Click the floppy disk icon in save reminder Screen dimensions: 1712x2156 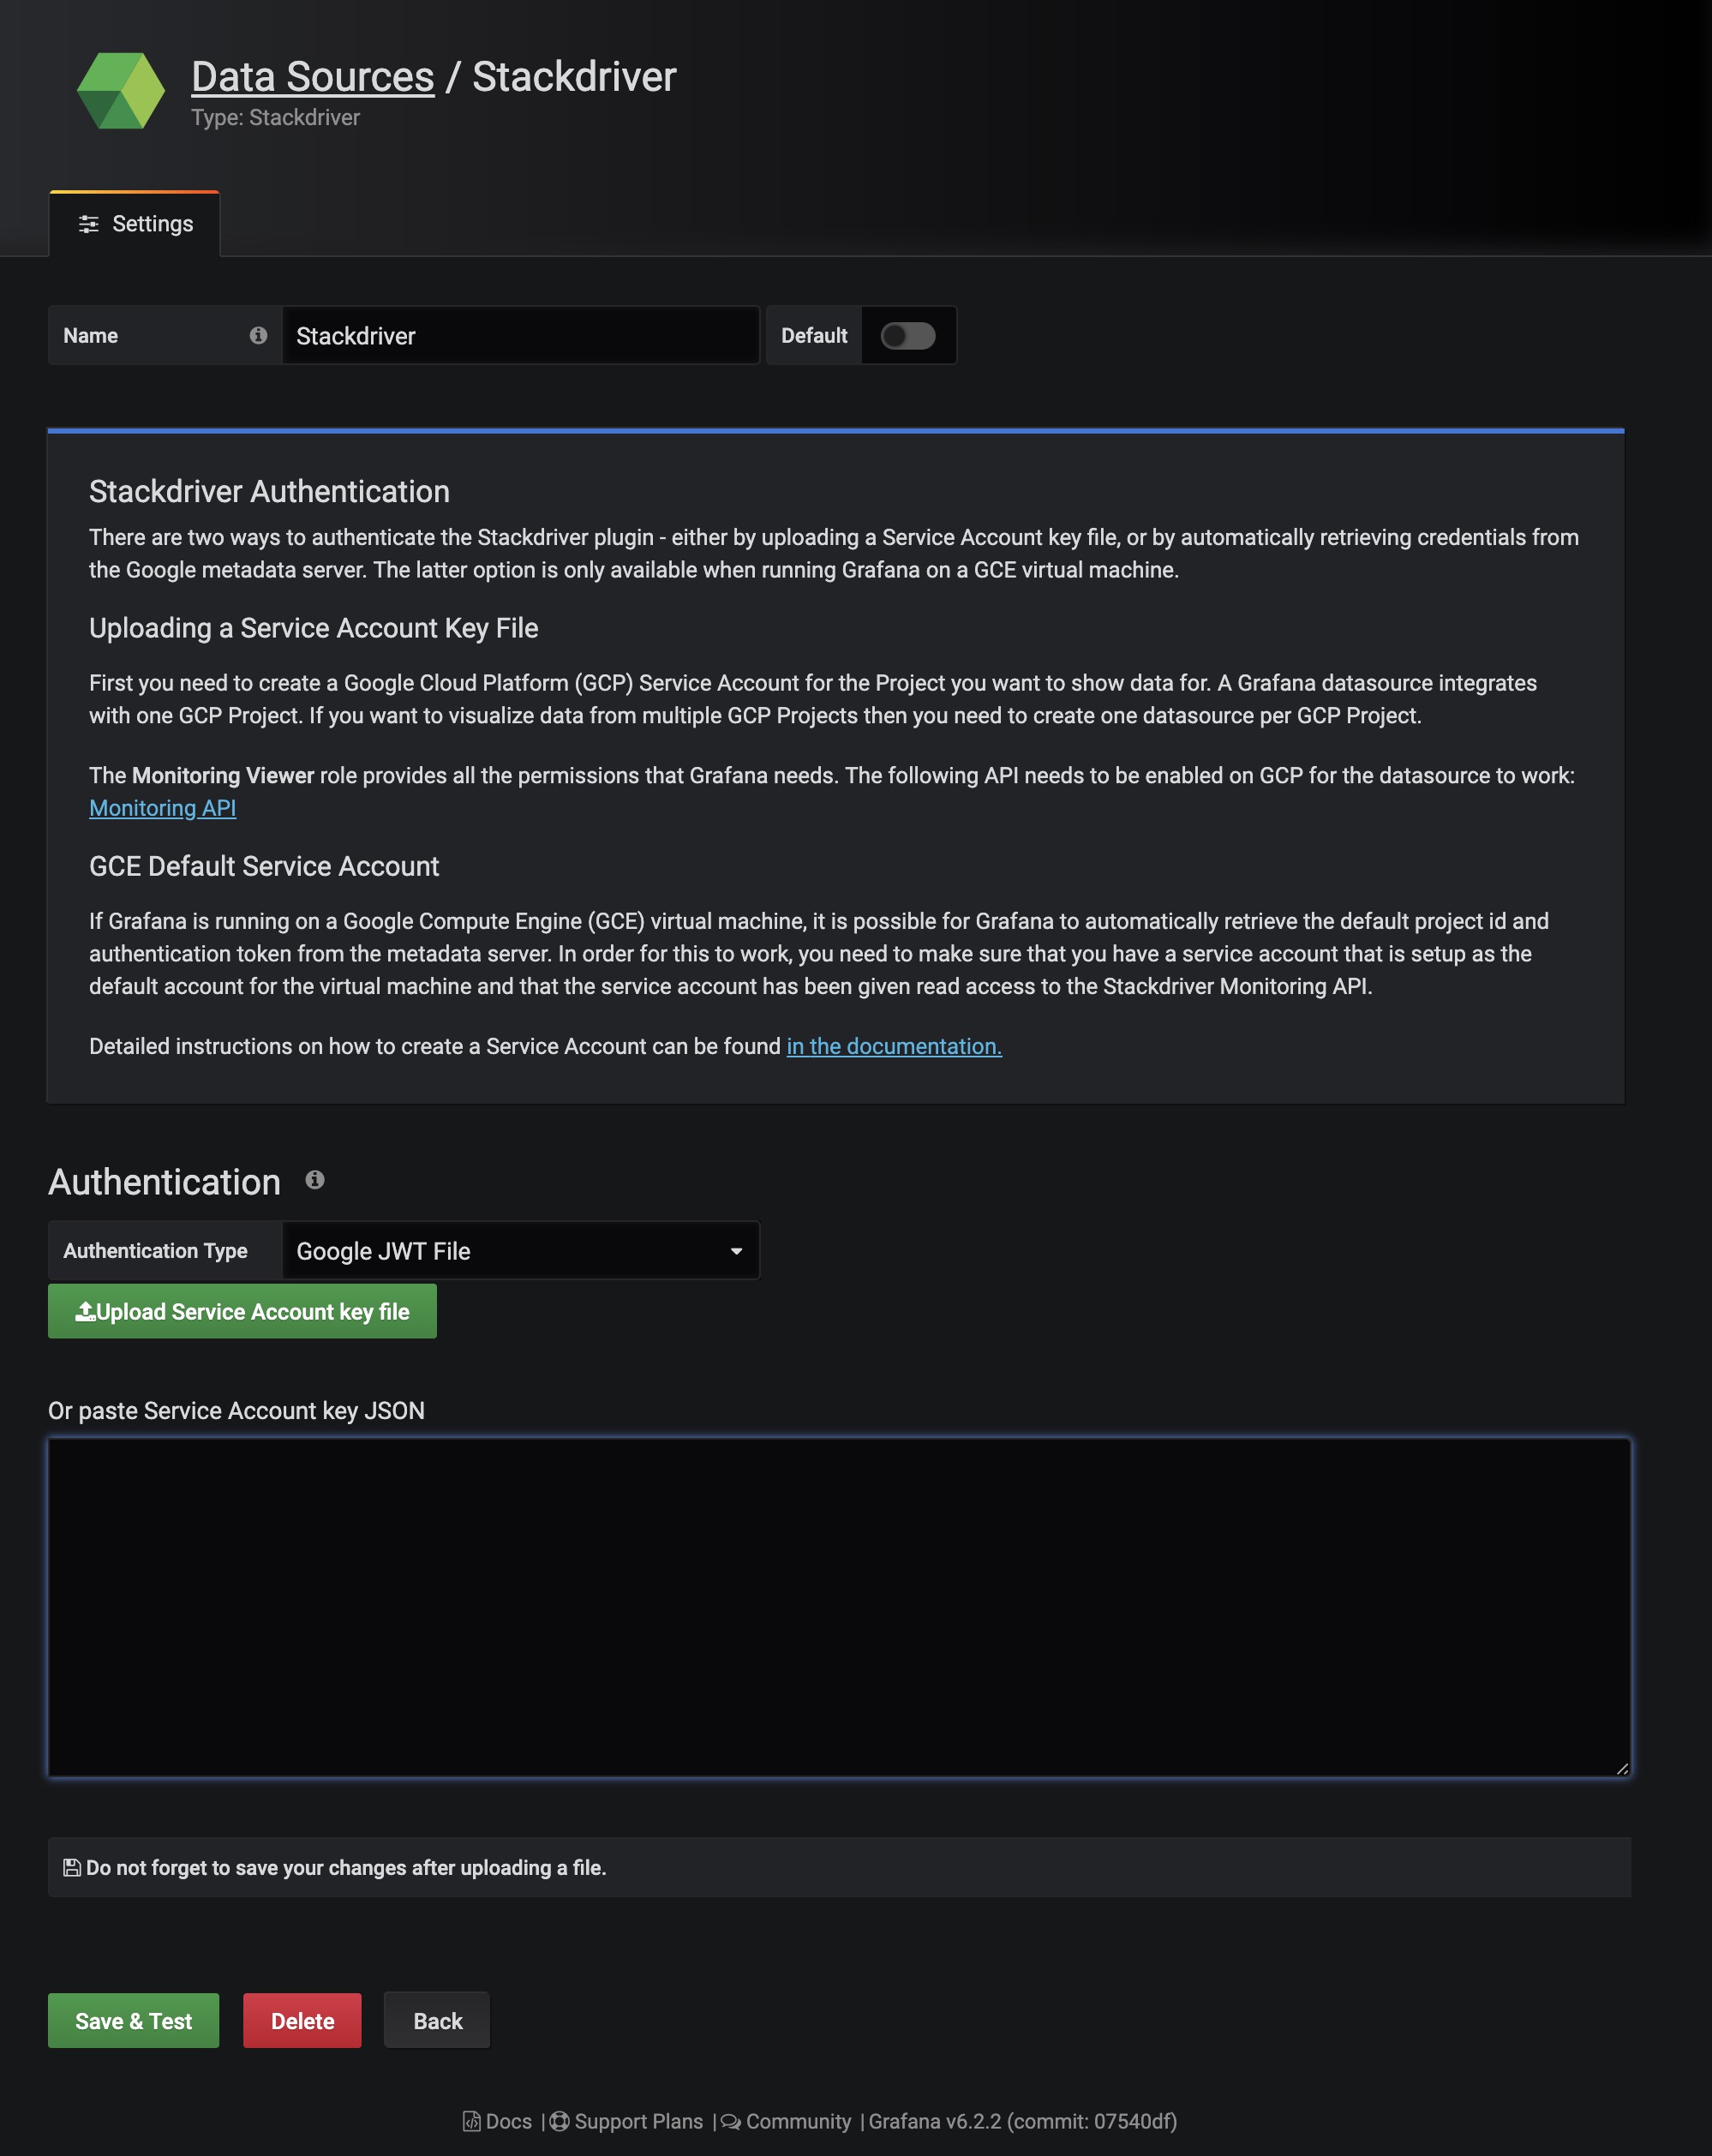point(72,1868)
